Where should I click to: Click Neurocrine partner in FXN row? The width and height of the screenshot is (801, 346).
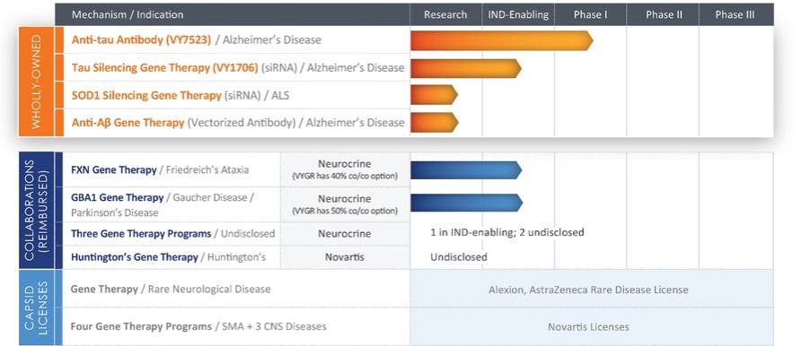(345, 164)
